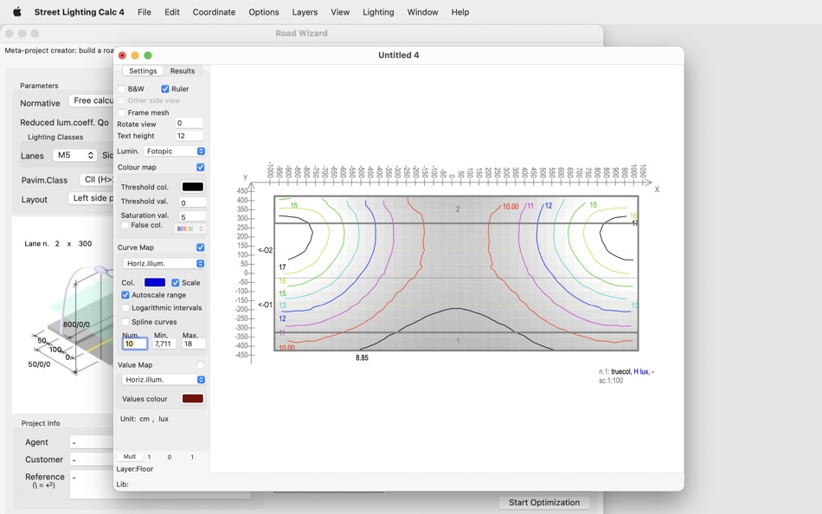Screen dimensions: 822x514
Task: Click the Mult button
Action: click(x=130, y=457)
